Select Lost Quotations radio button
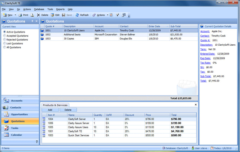The width and height of the screenshot is (240, 152). [x=5, y=43]
